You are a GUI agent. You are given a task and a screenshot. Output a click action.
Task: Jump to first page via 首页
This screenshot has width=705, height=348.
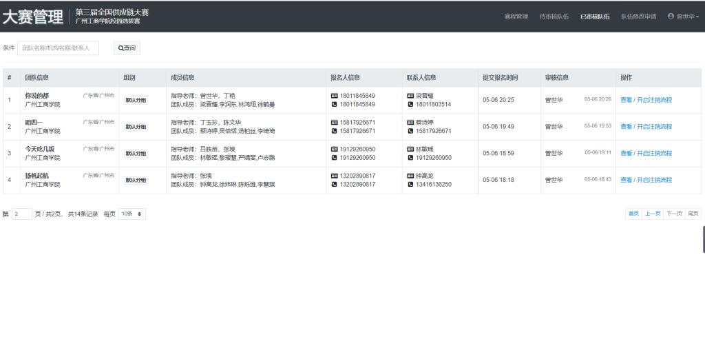pos(633,214)
